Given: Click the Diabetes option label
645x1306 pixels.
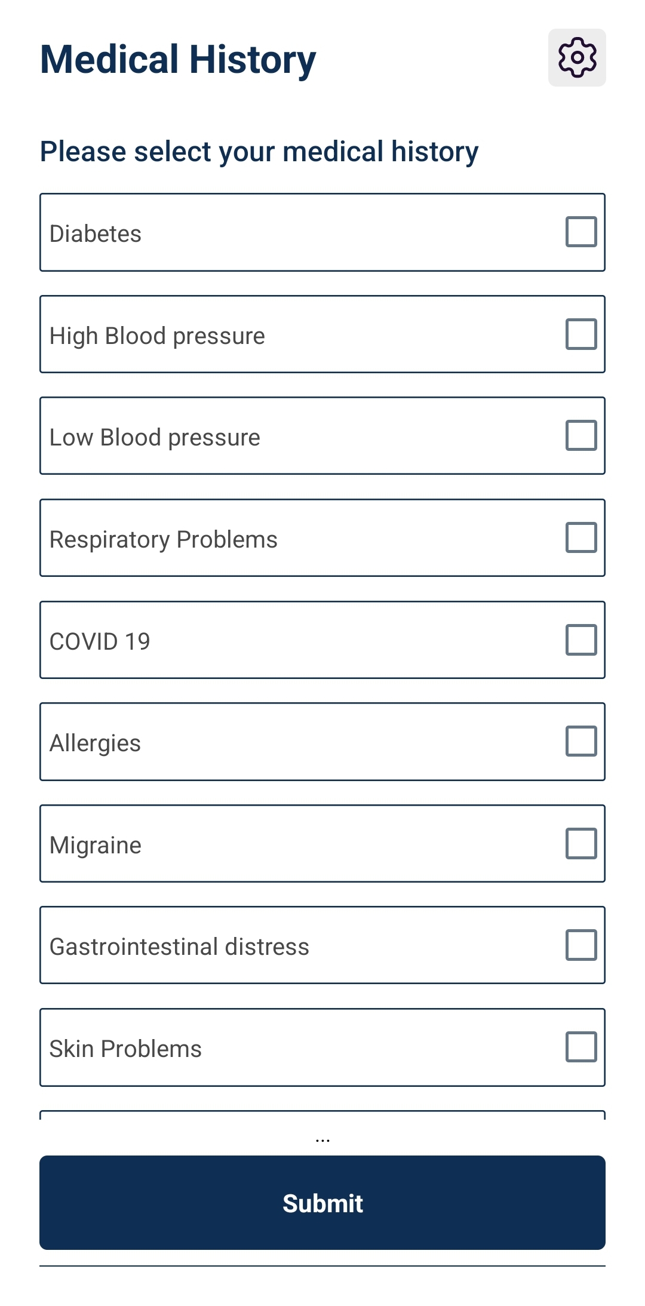Looking at the screenshot, I should point(96,233).
